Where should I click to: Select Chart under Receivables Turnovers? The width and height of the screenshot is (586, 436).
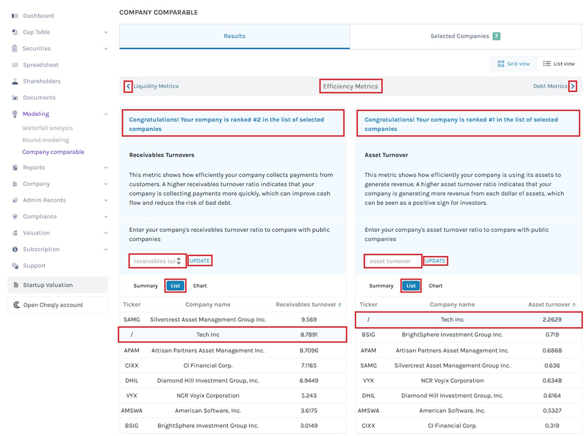200,286
